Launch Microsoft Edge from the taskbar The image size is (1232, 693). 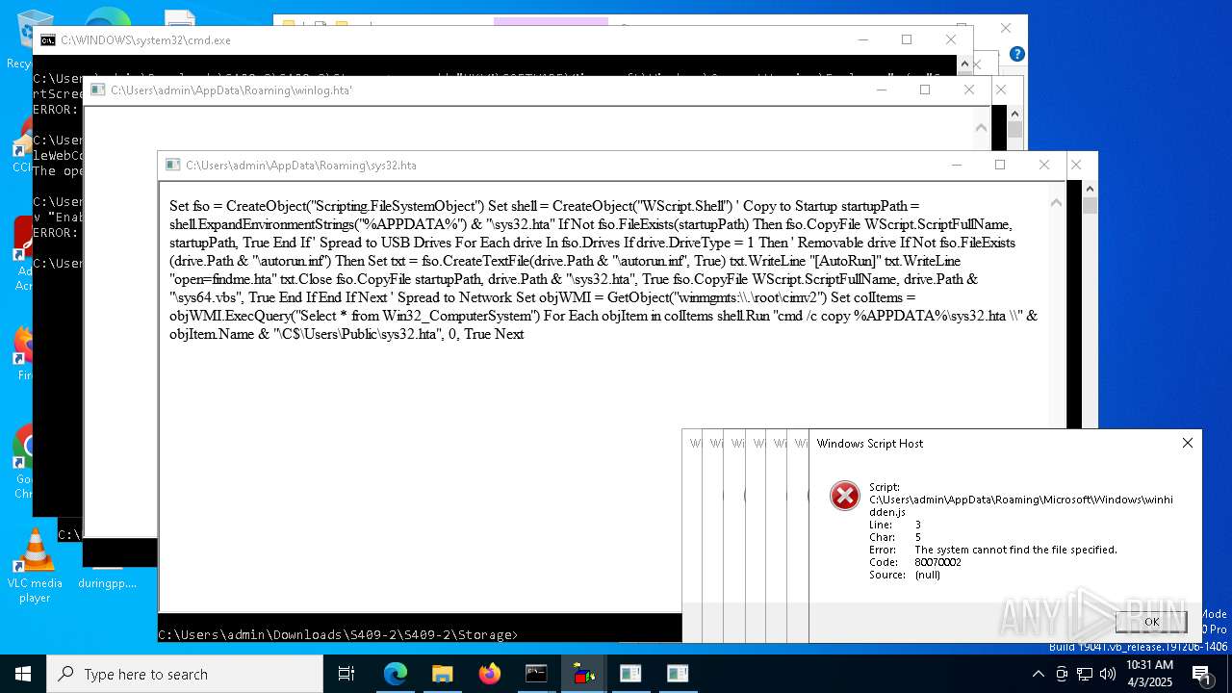point(396,674)
